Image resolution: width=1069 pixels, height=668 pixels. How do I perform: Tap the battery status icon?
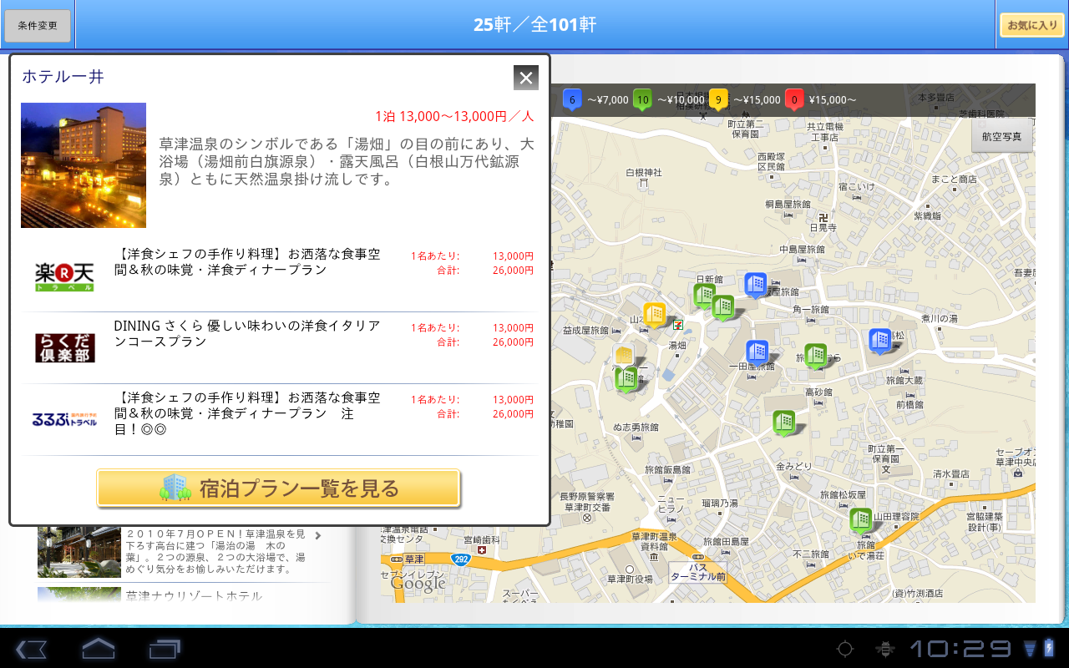[x=1050, y=649]
